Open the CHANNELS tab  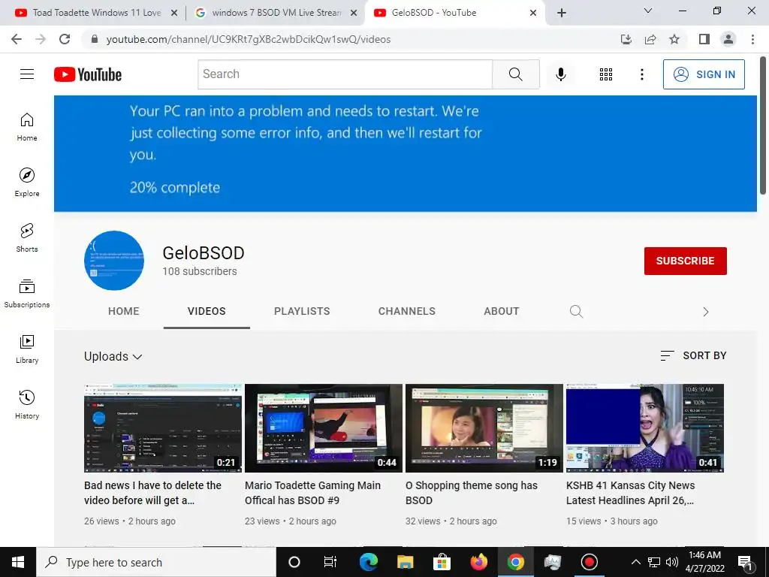pyautogui.click(x=406, y=312)
